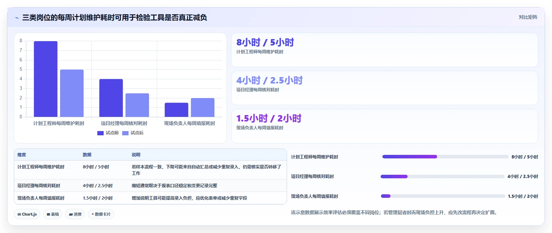The image size is (552, 233).
Task: Toggle the 试点后 legend swatch
Action: click(125, 133)
